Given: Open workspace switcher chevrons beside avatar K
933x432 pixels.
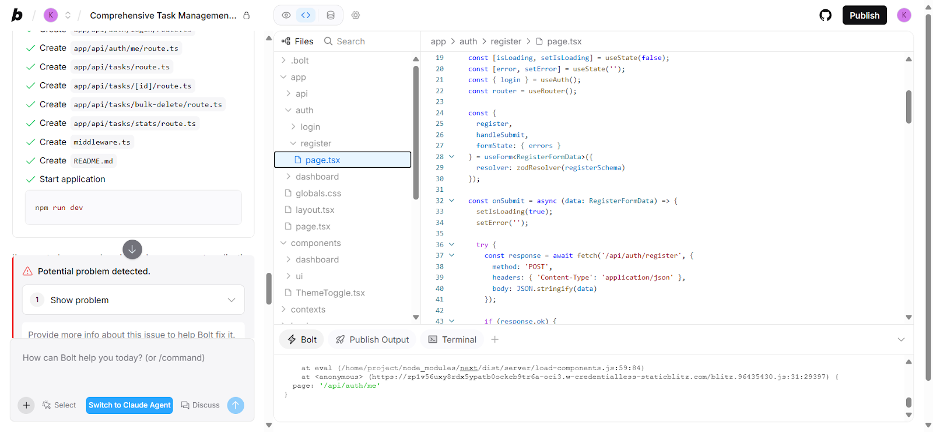Looking at the screenshot, I should pos(68,15).
